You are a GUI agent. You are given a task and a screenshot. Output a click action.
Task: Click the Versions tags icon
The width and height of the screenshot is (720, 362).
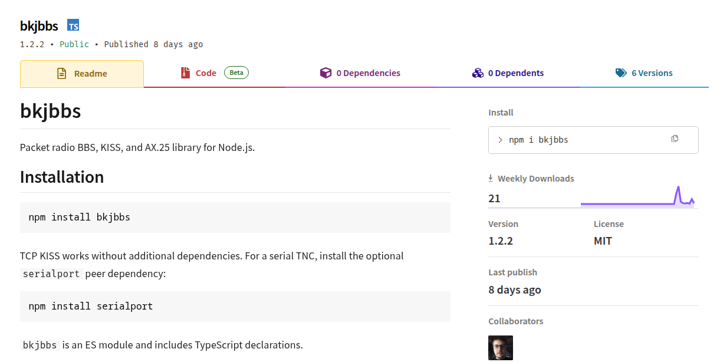click(x=621, y=73)
